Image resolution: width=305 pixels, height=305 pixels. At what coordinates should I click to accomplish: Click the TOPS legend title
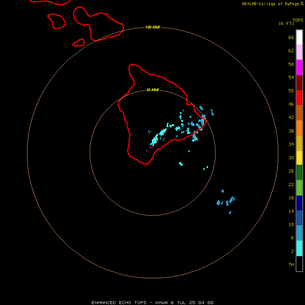click(298, 20)
